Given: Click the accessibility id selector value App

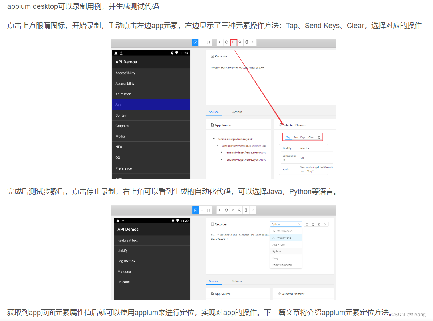Looking at the screenshot, I should click(x=302, y=158).
